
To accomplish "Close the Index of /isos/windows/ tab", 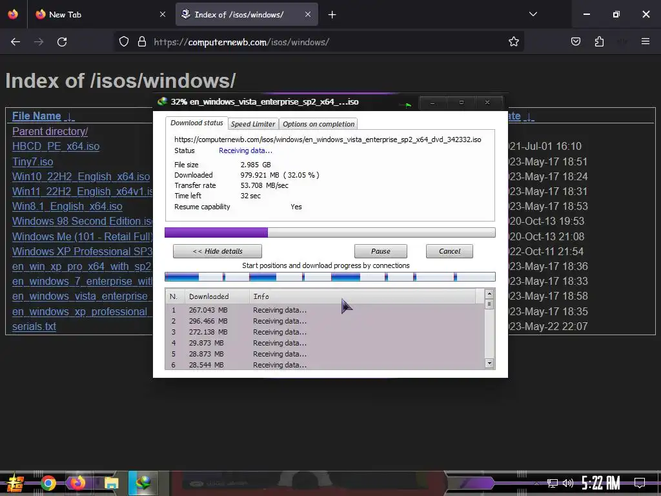I will coord(308,14).
